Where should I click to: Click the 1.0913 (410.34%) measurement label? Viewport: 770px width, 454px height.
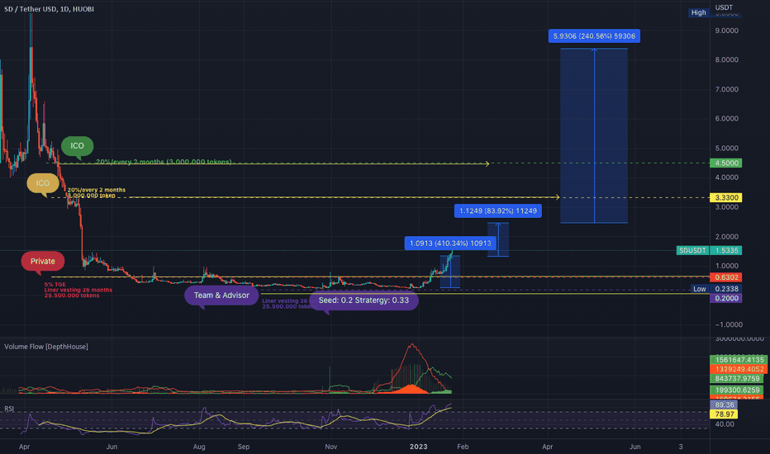click(450, 244)
